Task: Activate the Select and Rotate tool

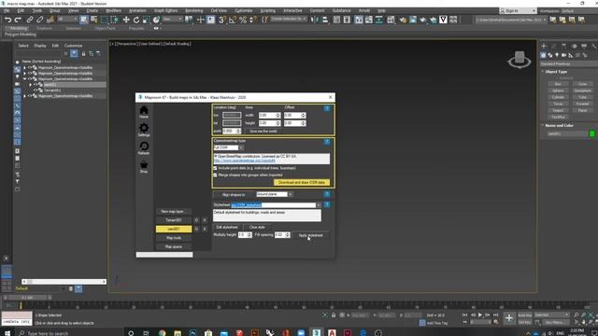Action: (136, 20)
